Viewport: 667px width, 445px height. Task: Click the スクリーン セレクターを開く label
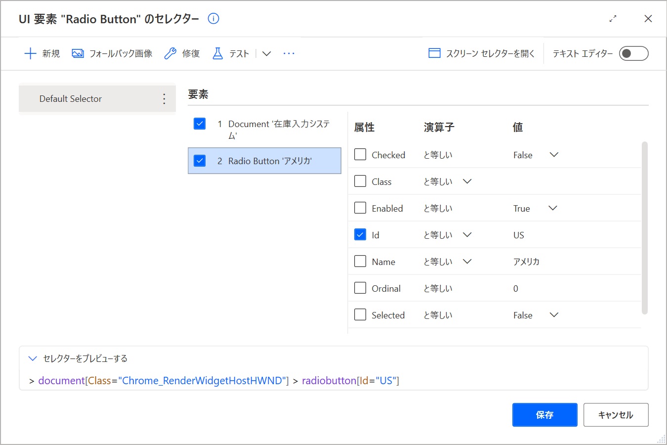click(x=491, y=53)
